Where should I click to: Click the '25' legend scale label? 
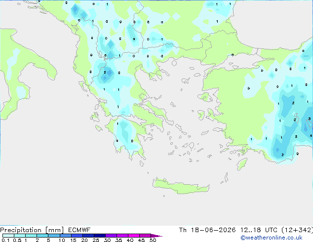pos(96,240)
